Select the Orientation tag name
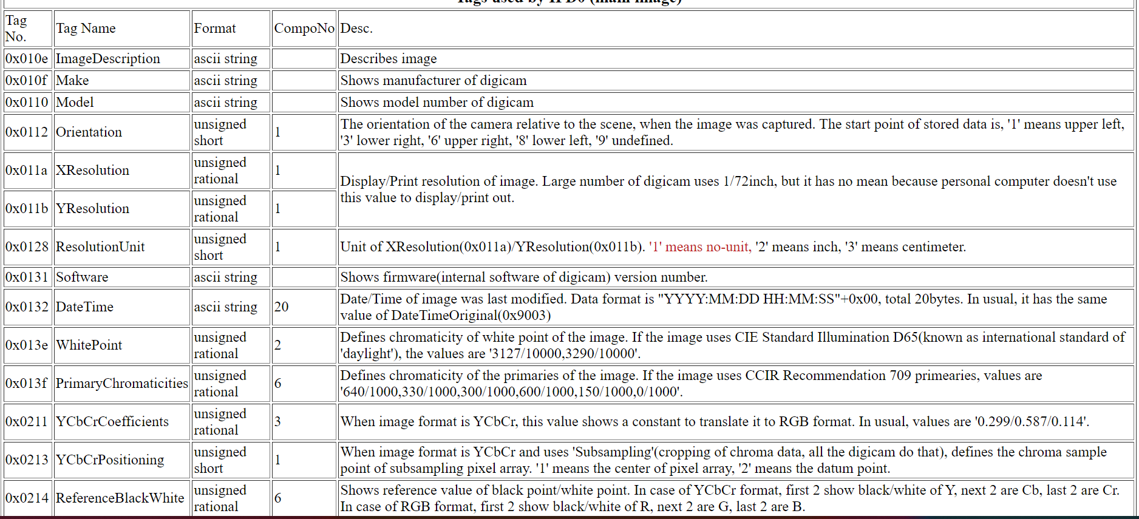This screenshot has height=519, width=1139. pos(89,132)
